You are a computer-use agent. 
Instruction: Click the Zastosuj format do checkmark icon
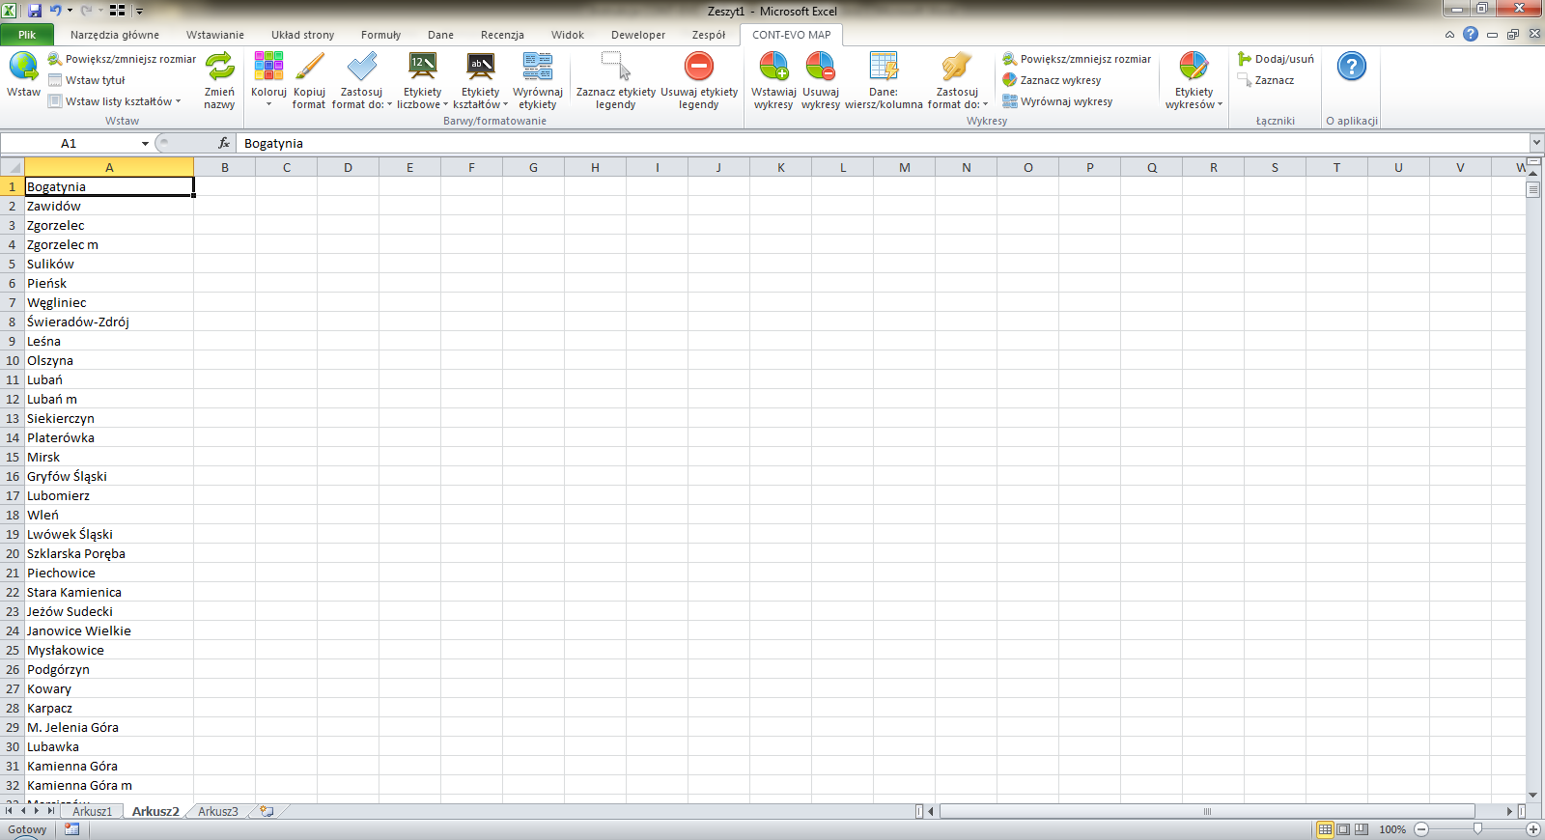click(x=362, y=67)
